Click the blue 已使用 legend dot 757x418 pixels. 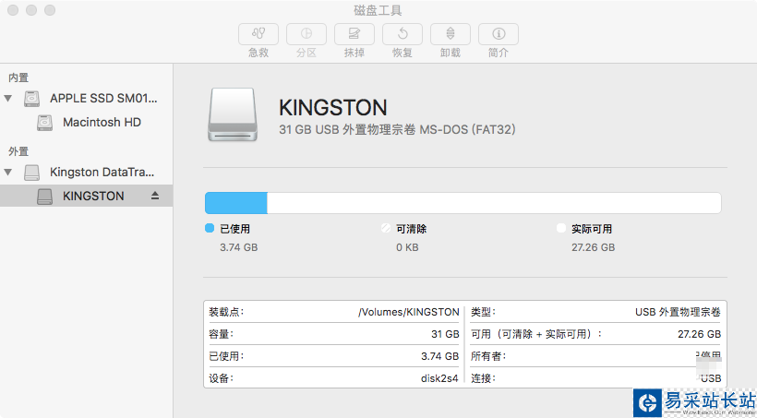point(210,228)
